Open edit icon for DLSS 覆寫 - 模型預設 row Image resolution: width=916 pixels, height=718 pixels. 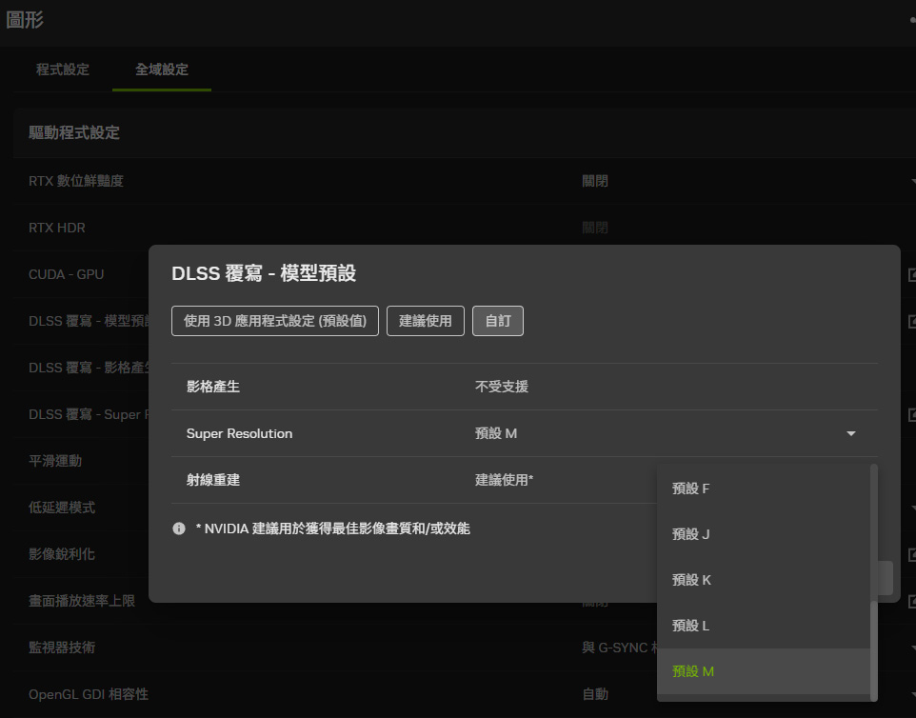click(911, 321)
